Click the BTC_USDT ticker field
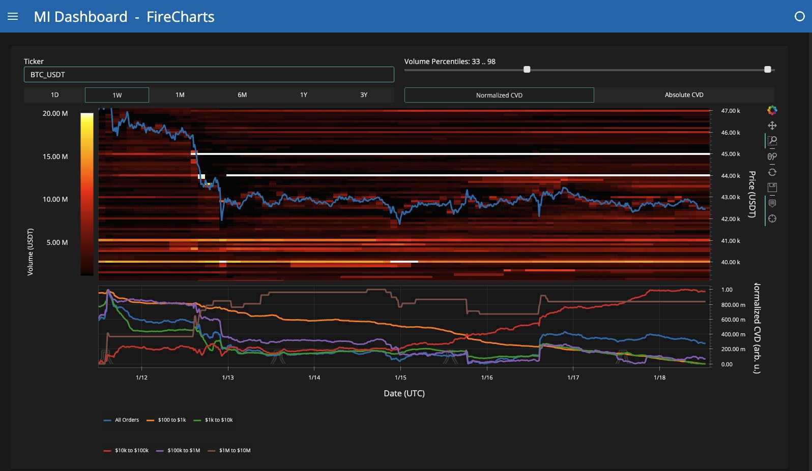812x471 pixels. (209, 75)
